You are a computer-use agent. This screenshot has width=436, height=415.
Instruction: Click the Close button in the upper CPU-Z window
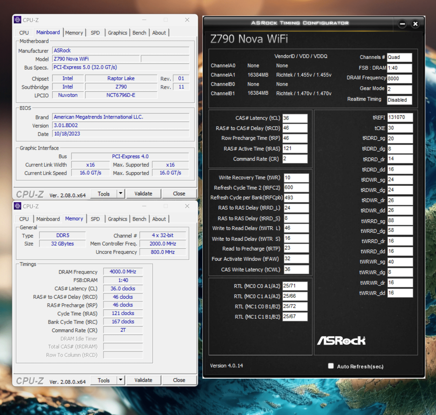coord(179,194)
